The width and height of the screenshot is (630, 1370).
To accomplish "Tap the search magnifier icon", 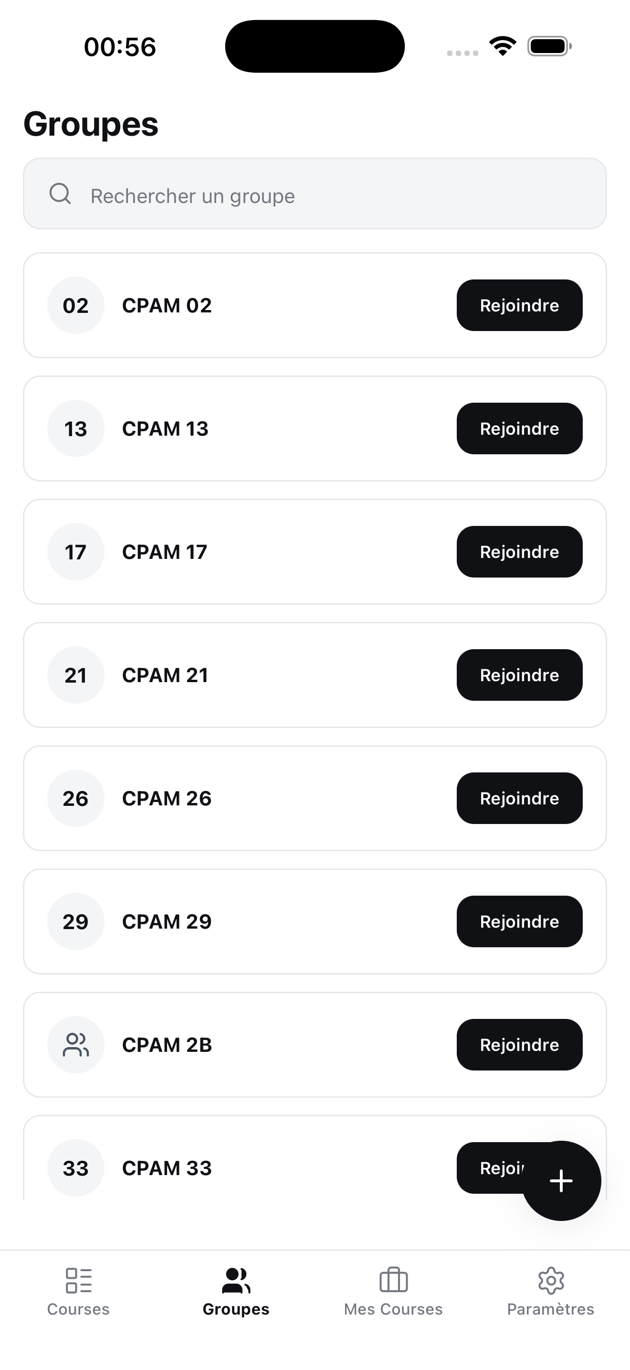I will pyautogui.click(x=60, y=194).
